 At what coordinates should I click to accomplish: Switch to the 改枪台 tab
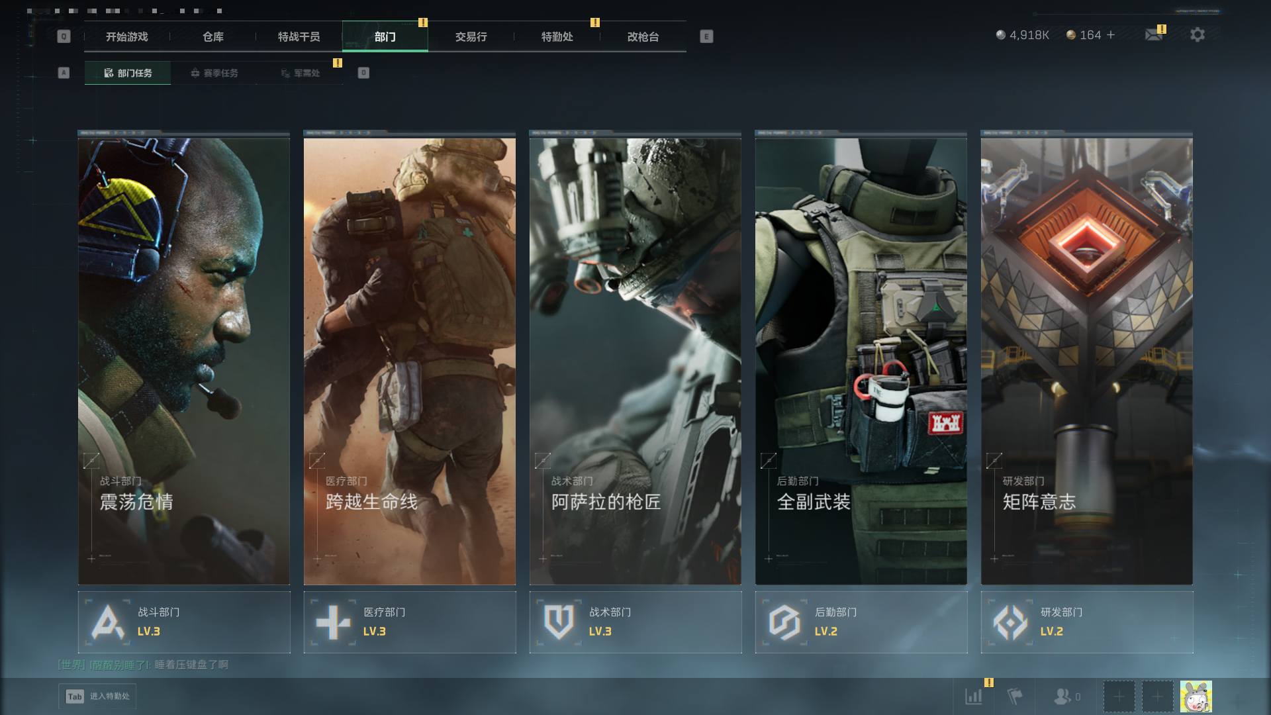point(643,36)
